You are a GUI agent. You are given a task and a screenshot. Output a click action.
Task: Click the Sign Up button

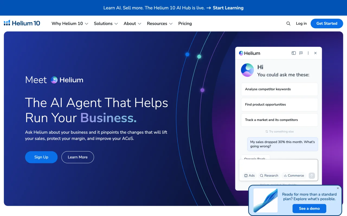point(41,157)
